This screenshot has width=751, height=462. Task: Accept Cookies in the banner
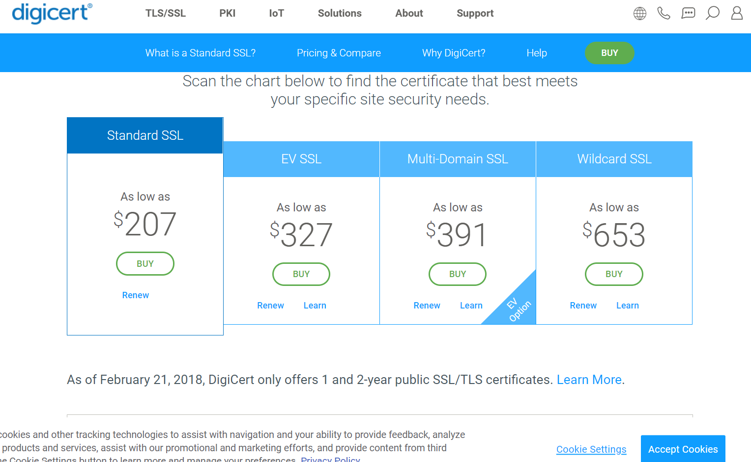click(x=683, y=449)
